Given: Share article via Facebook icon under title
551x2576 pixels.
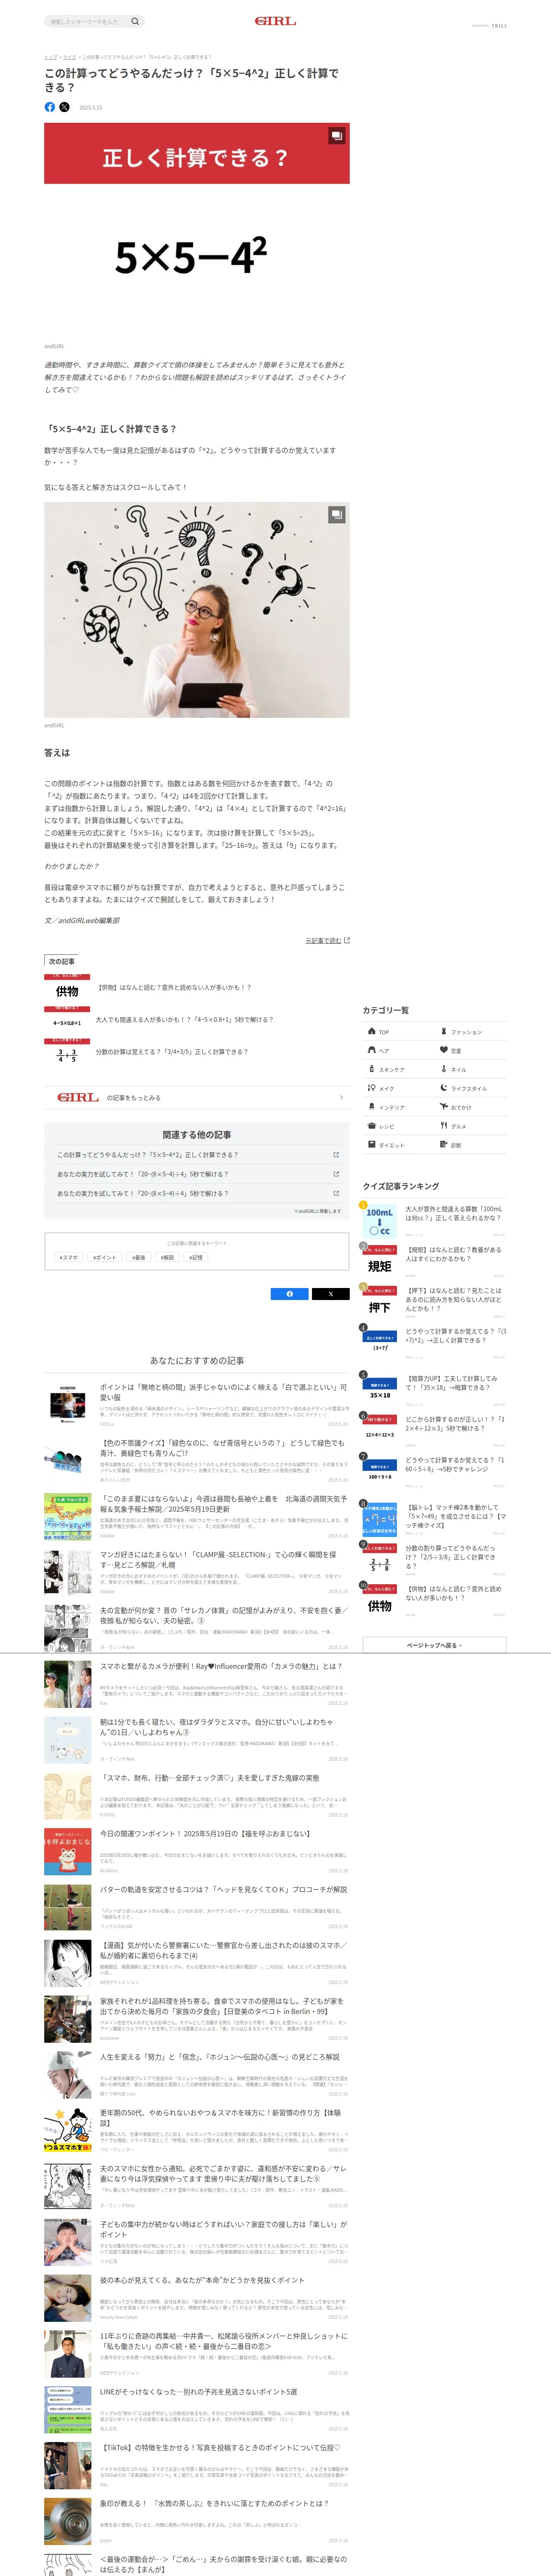Looking at the screenshot, I should click(x=50, y=107).
